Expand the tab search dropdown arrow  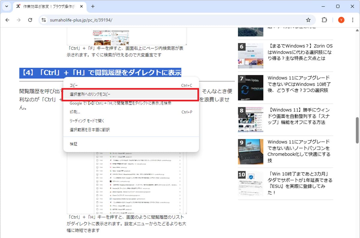[x=6, y=6]
